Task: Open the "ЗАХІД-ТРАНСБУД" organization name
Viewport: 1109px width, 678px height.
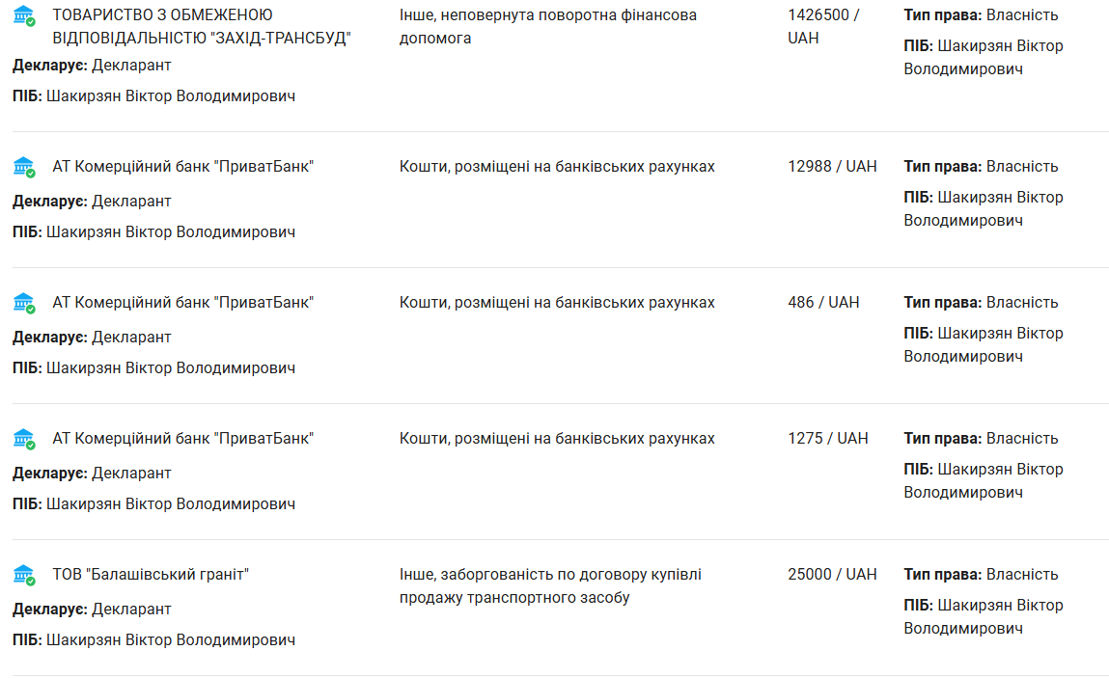Action: 201,27
